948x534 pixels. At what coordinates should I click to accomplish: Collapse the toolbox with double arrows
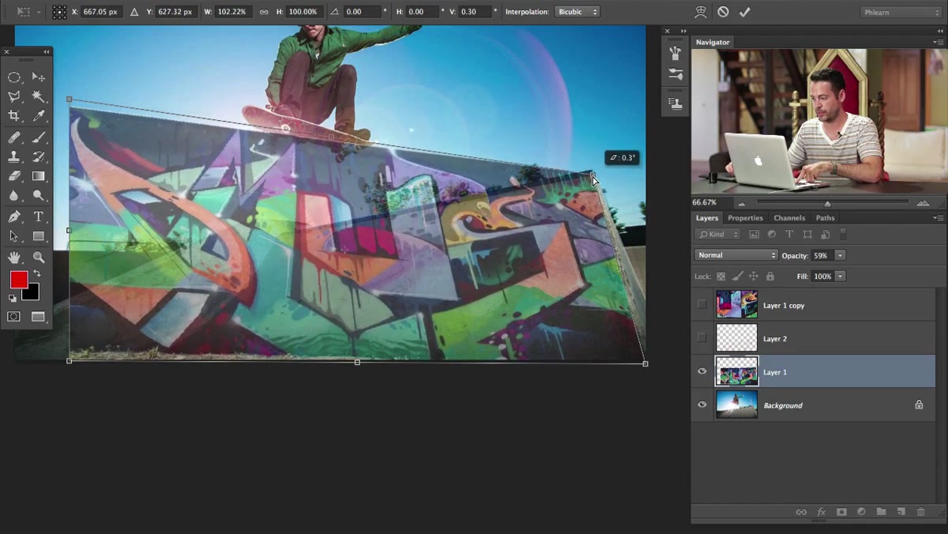46,51
